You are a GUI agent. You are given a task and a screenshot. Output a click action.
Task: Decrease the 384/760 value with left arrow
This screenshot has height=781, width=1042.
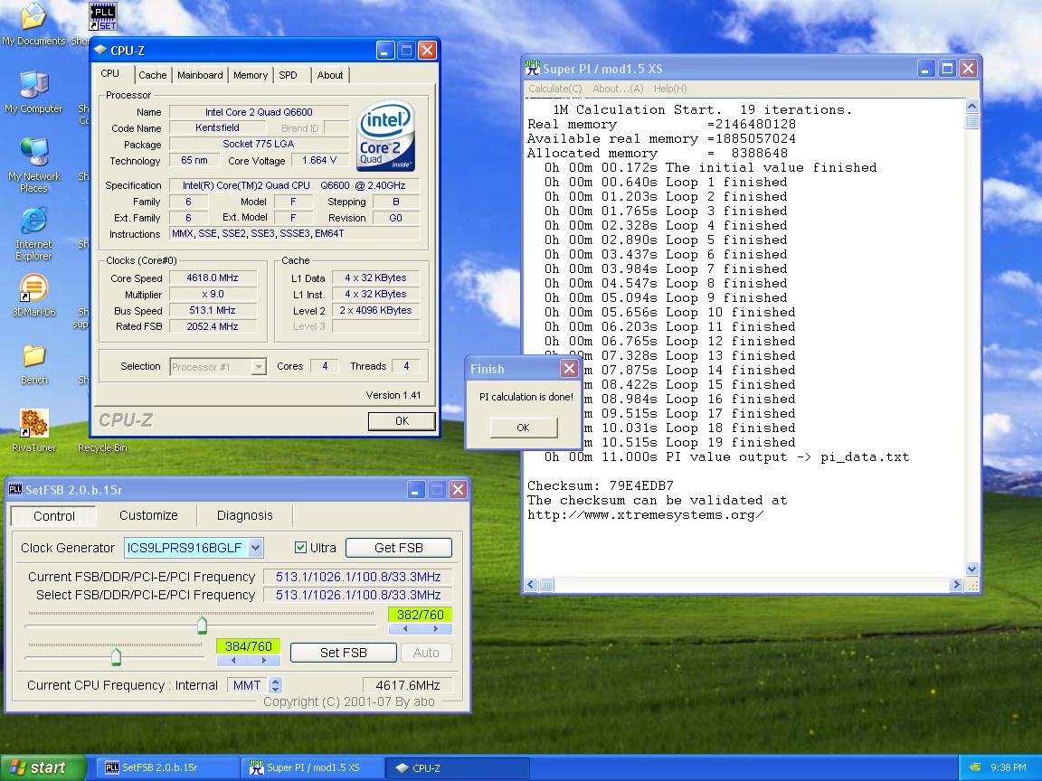pyautogui.click(x=233, y=660)
